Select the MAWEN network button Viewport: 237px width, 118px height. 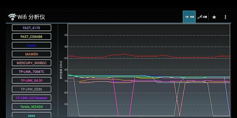(x=31, y=54)
